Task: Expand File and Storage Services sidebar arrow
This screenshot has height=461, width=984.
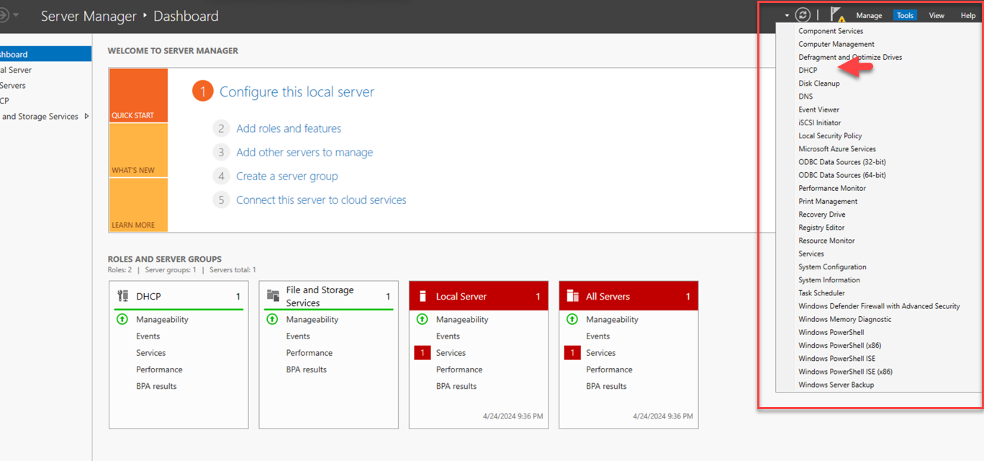Action: pyautogui.click(x=87, y=116)
